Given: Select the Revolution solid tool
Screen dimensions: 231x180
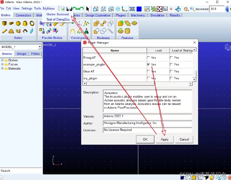Looking at the screenshot, I should 25,31.
